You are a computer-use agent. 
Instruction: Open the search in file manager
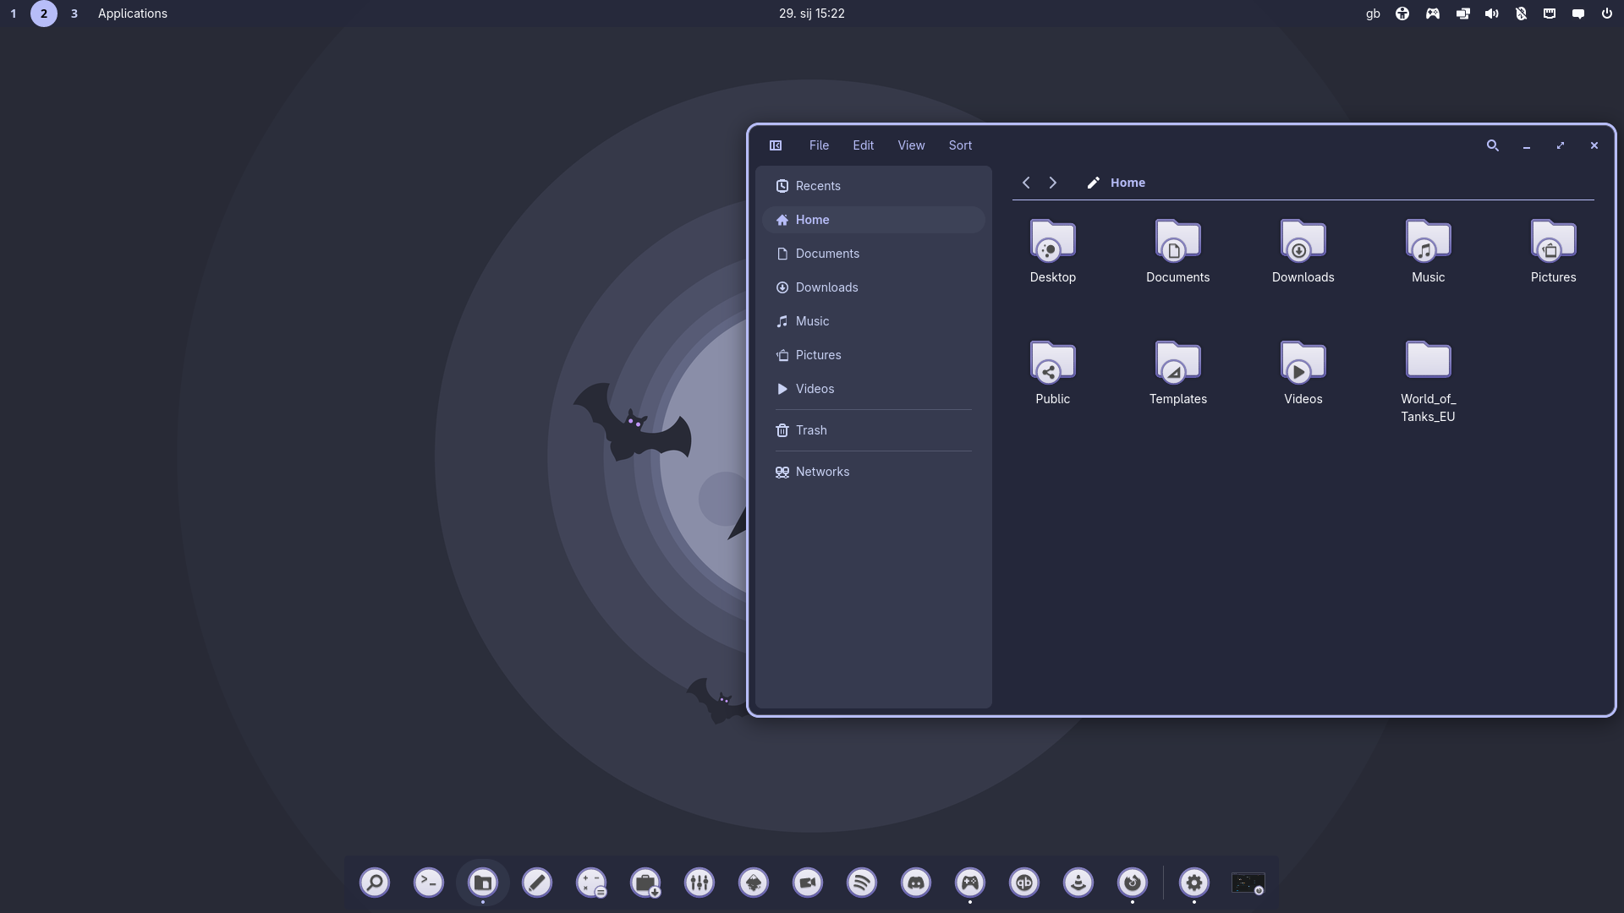1493,145
